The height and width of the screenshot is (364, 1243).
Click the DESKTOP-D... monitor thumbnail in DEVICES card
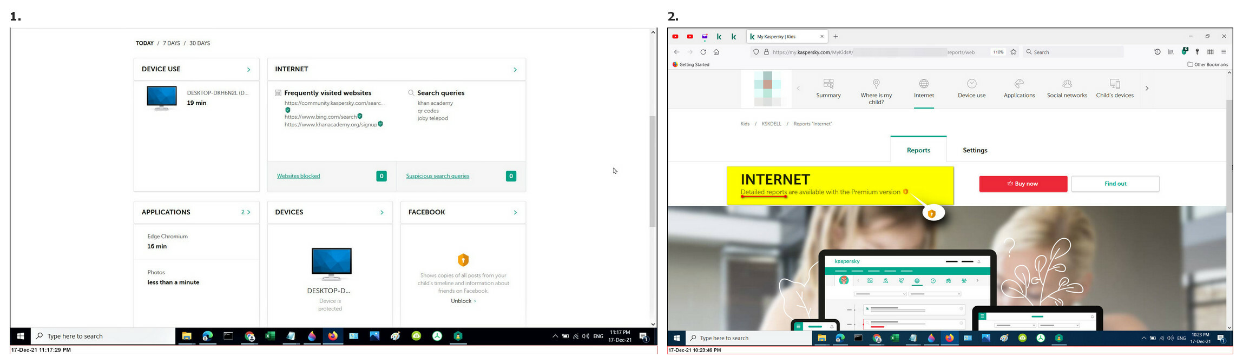[x=331, y=264]
